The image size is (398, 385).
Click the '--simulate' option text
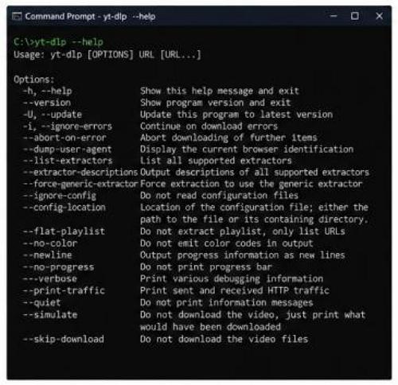[50, 314]
